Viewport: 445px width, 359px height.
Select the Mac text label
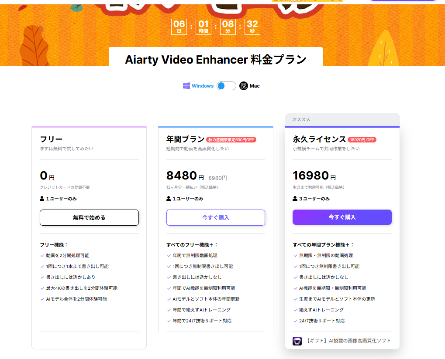(x=255, y=86)
